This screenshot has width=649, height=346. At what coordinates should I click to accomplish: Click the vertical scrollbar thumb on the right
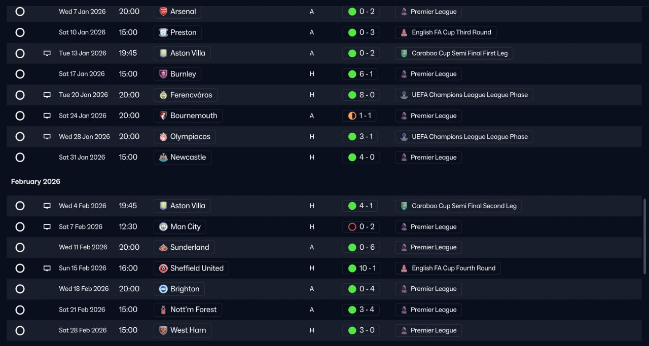pos(645,233)
